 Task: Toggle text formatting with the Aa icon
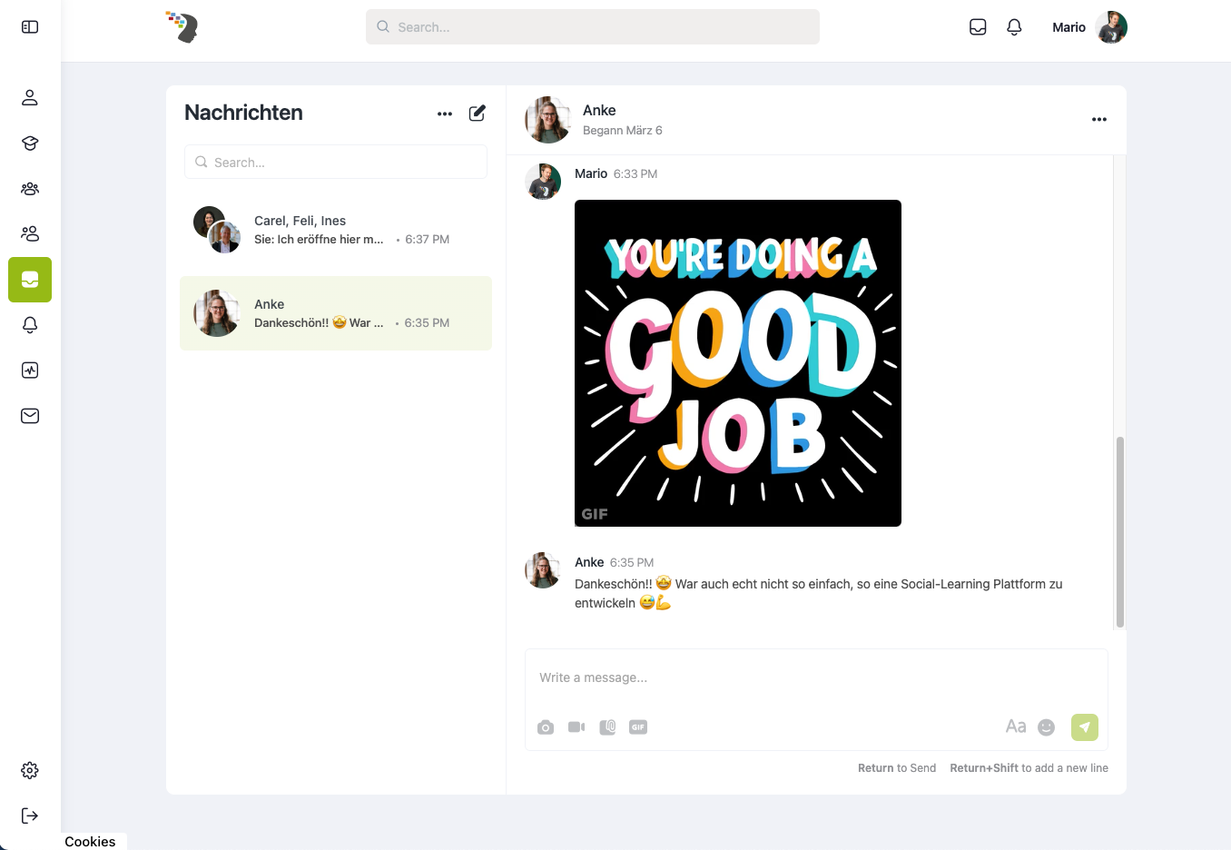pyautogui.click(x=1016, y=726)
